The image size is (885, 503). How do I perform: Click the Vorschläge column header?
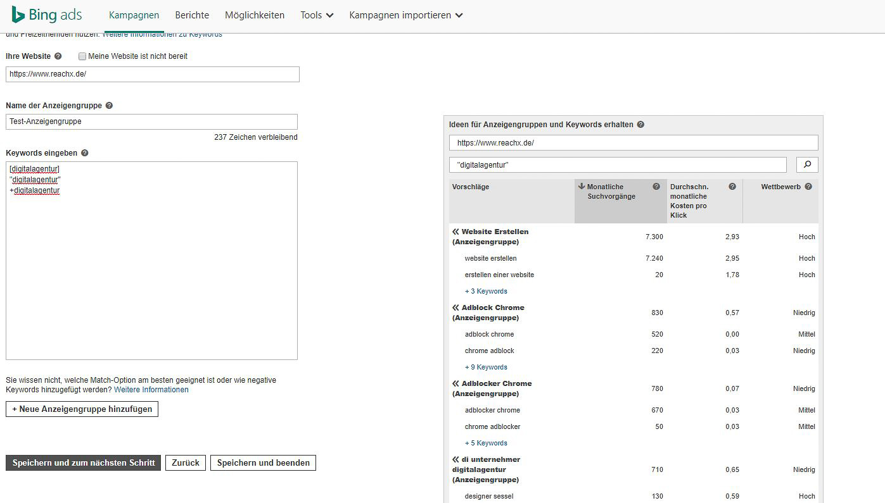[x=471, y=187]
